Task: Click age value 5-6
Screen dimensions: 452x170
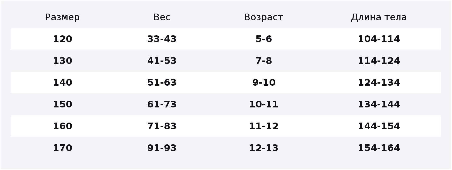Action: pyautogui.click(x=264, y=39)
